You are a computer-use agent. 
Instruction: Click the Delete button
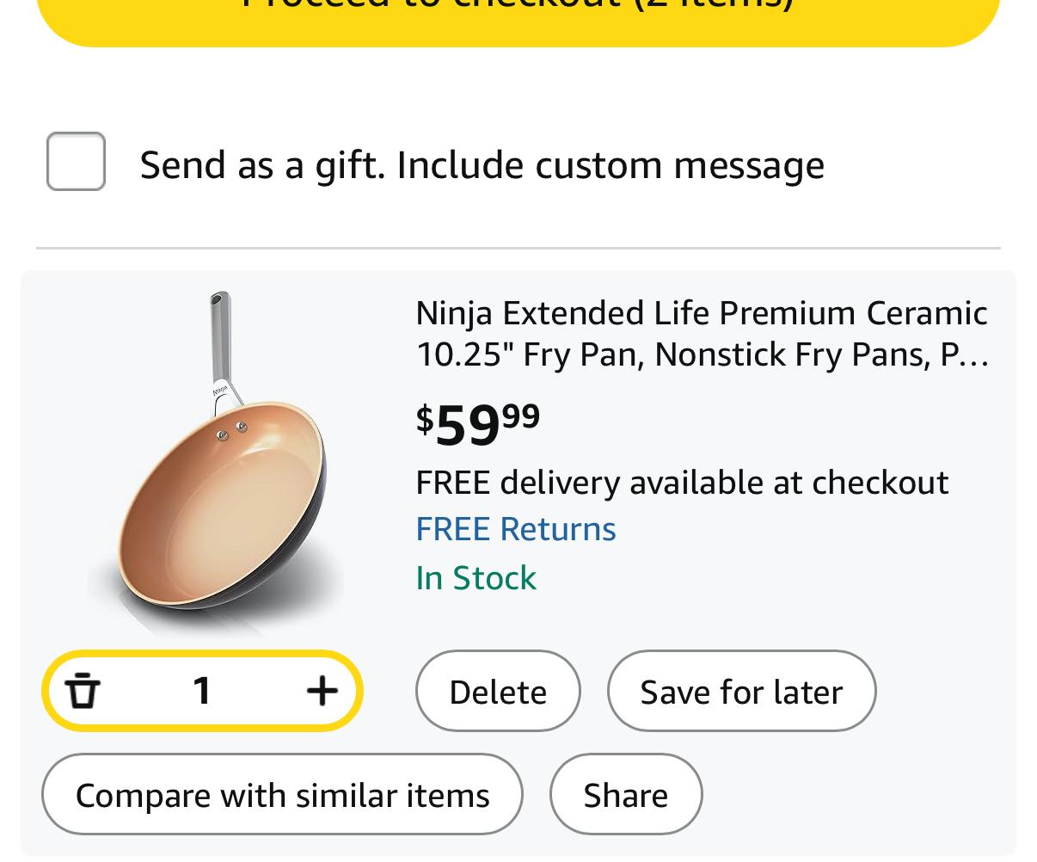(x=498, y=691)
